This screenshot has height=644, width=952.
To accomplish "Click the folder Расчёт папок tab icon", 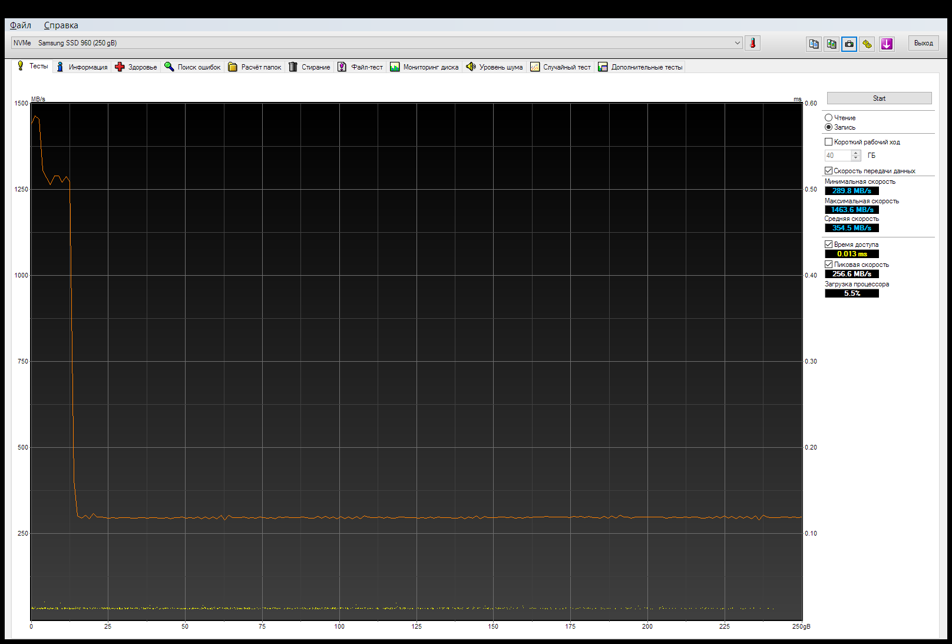I will pos(233,67).
